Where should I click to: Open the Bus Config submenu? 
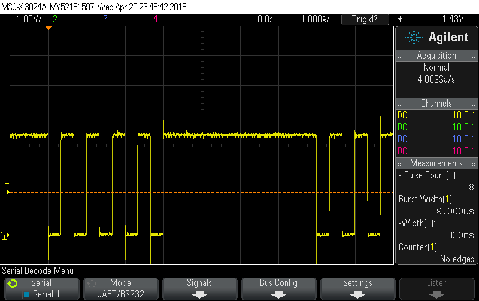click(x=278, y=288)
